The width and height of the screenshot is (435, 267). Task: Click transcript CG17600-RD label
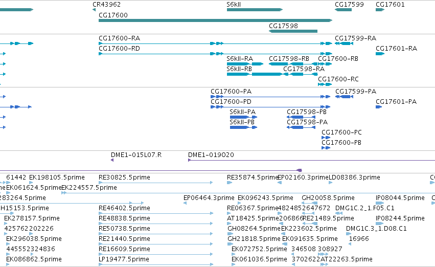(119, 48)
